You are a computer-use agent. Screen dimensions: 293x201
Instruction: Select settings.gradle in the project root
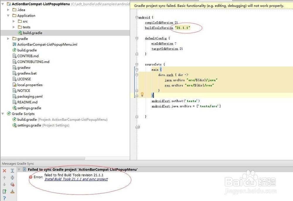point(29,108)
